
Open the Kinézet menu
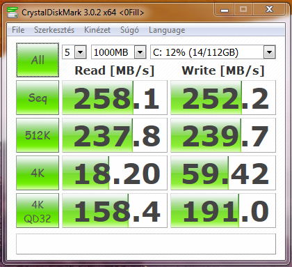point(97,30)
